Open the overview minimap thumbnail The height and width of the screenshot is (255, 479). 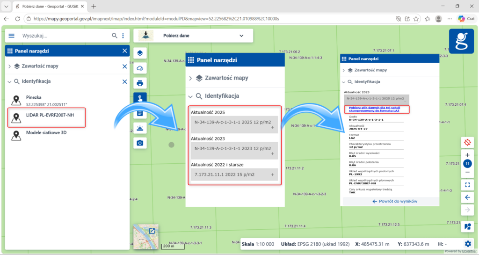[x=146, y=237]
